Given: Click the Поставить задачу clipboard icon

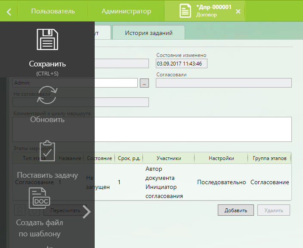Looking at the screenshot, I should [47, 151].
